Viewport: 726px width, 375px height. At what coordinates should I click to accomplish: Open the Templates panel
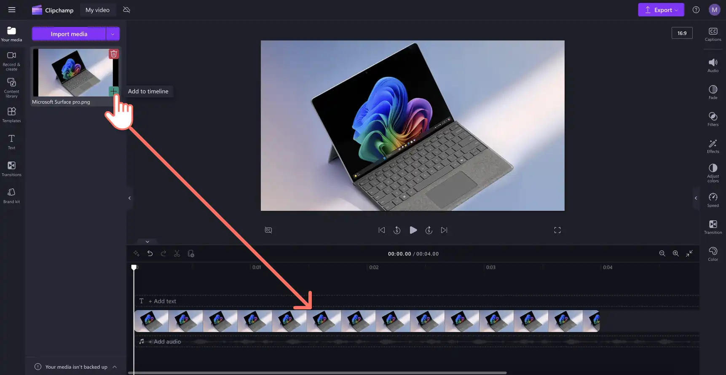click(x=11, y=115)
